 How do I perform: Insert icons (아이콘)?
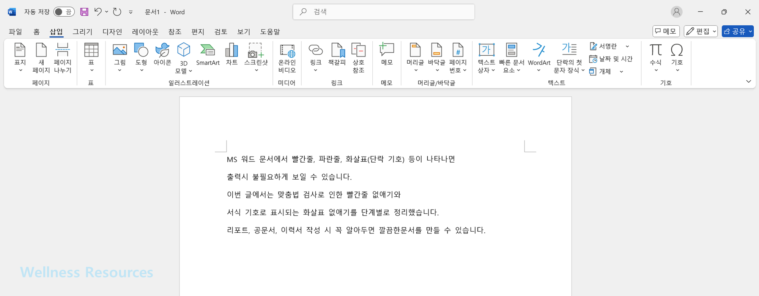(162, 55)
